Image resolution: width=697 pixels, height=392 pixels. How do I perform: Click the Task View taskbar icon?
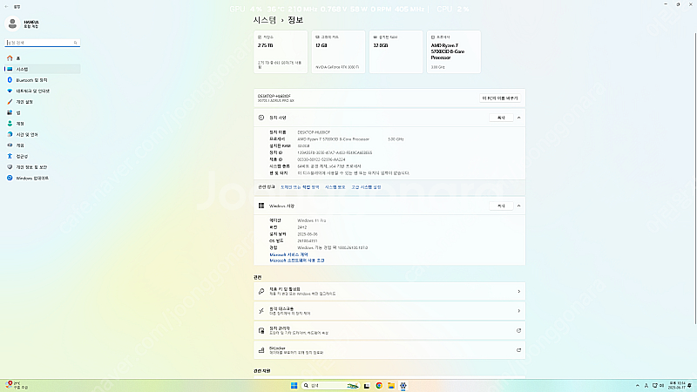(367, 385)
